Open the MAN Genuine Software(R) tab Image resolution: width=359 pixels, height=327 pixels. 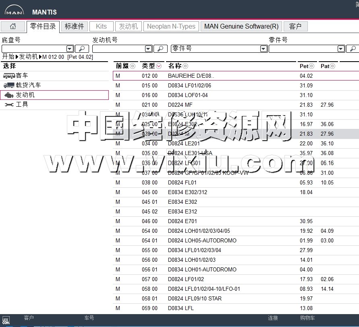click(241, 27)
